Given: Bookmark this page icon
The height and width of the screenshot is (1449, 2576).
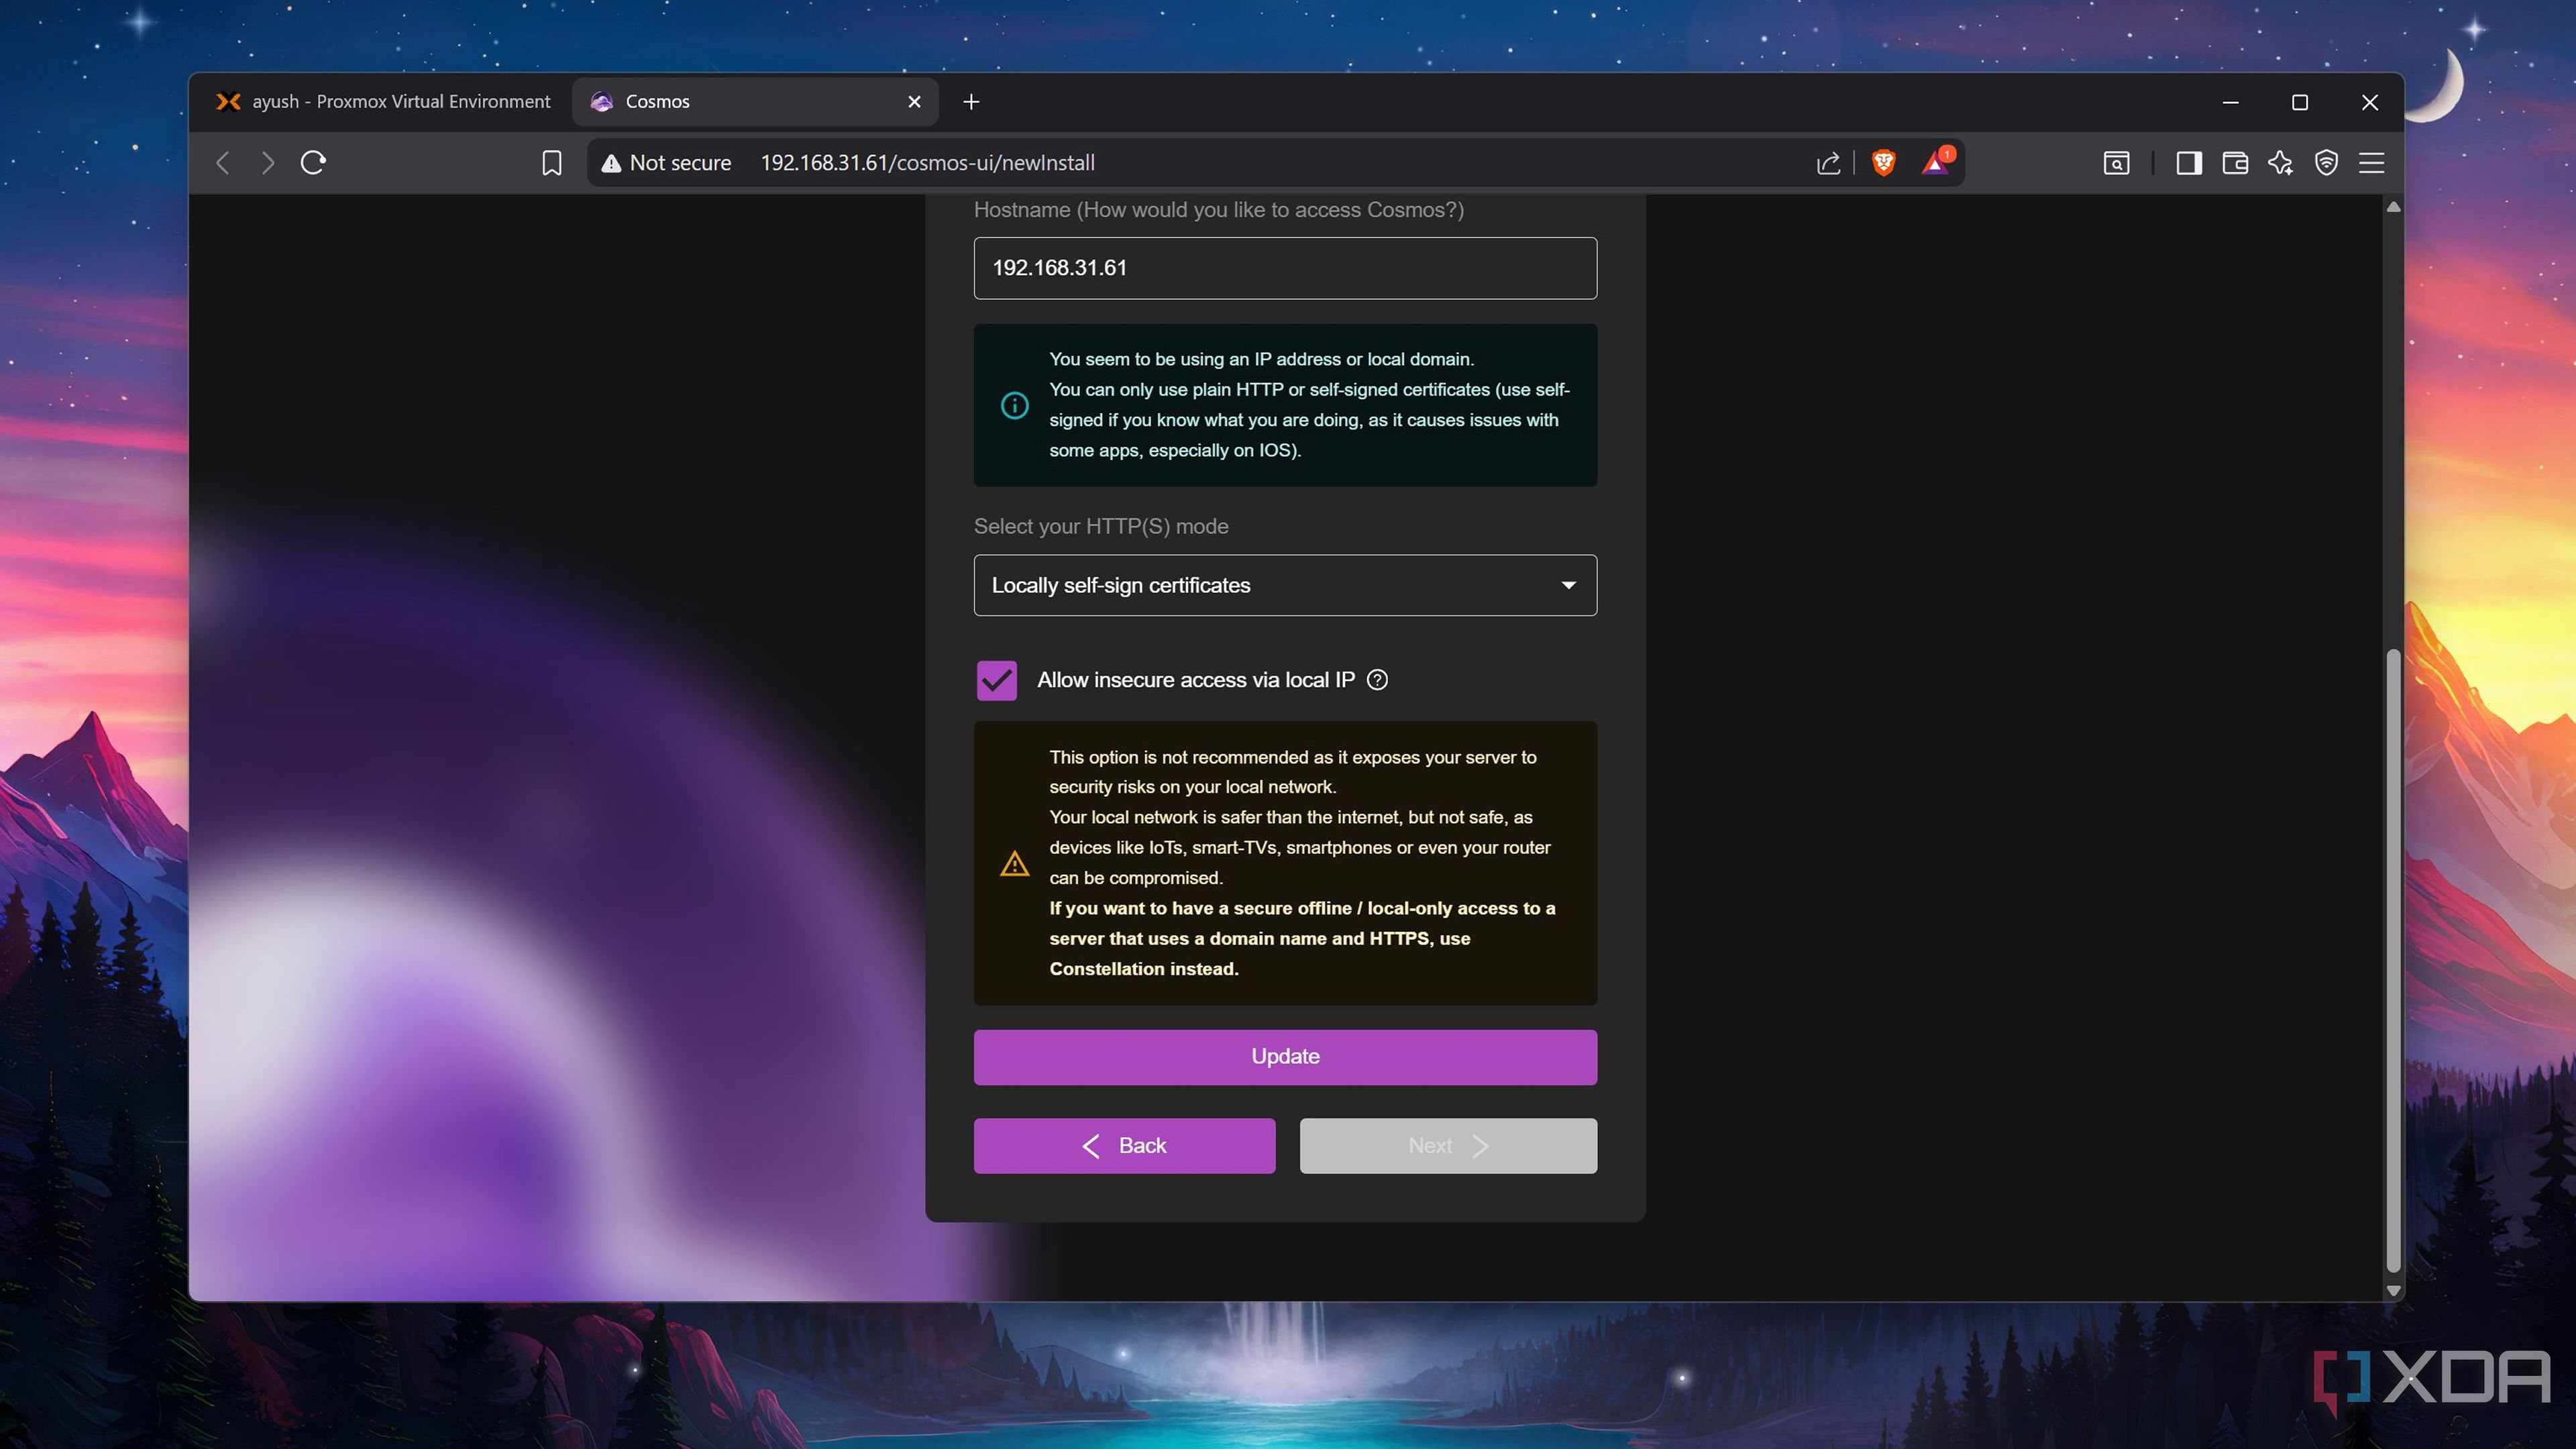Looking at the screenshot, I should 551,163.
